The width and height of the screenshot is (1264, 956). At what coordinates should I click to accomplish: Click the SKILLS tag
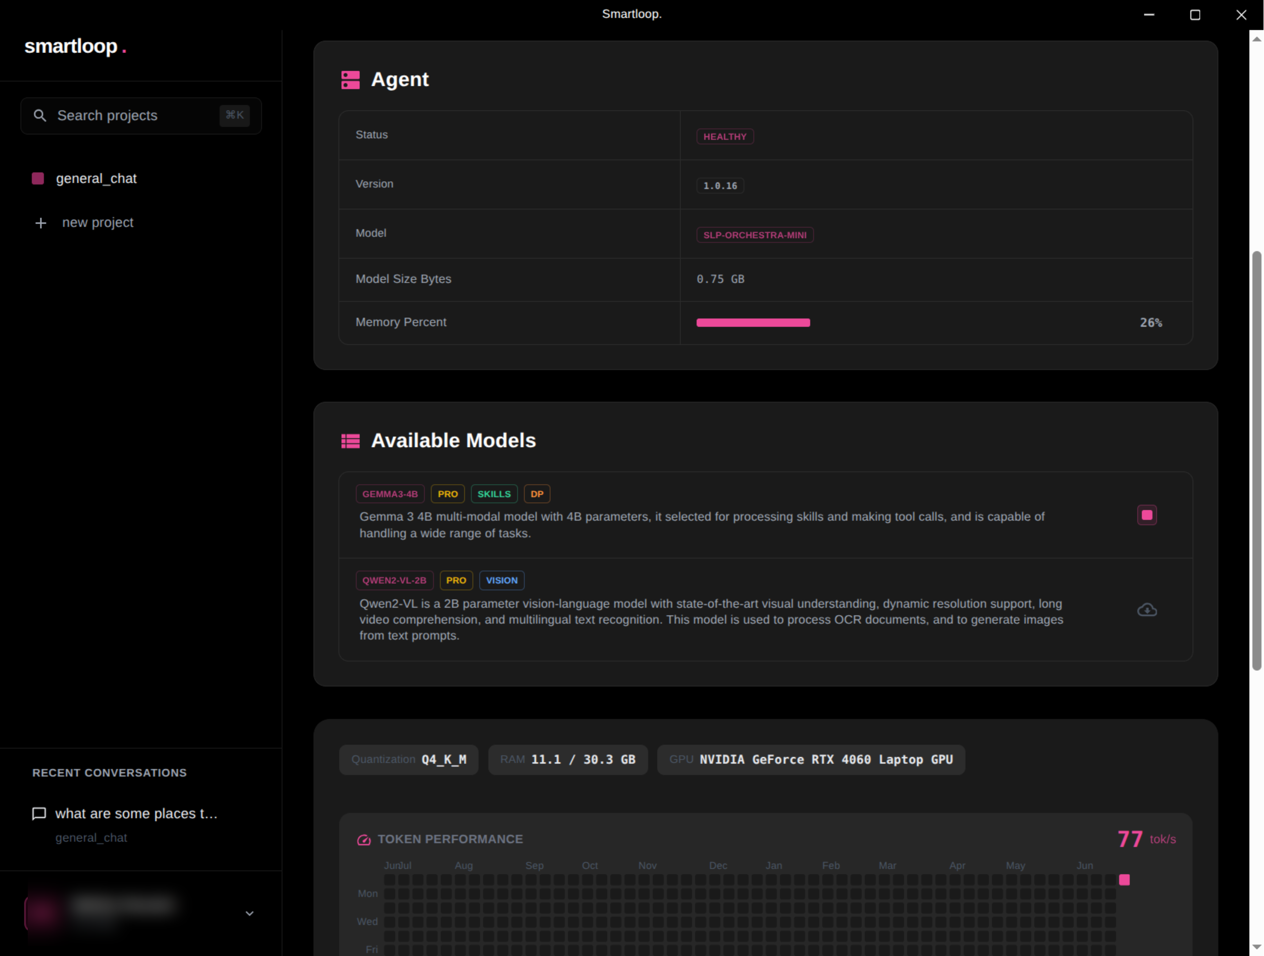point(494,494)
